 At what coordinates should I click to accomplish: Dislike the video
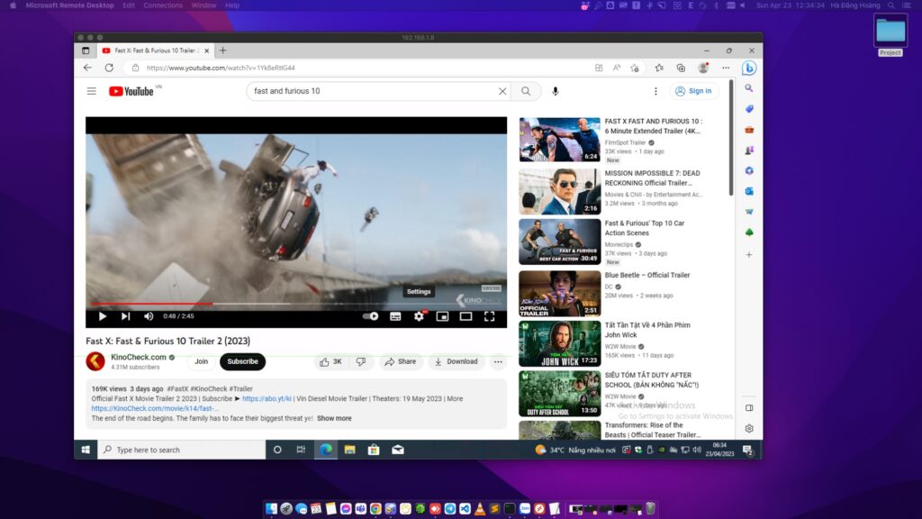point(361,362)
